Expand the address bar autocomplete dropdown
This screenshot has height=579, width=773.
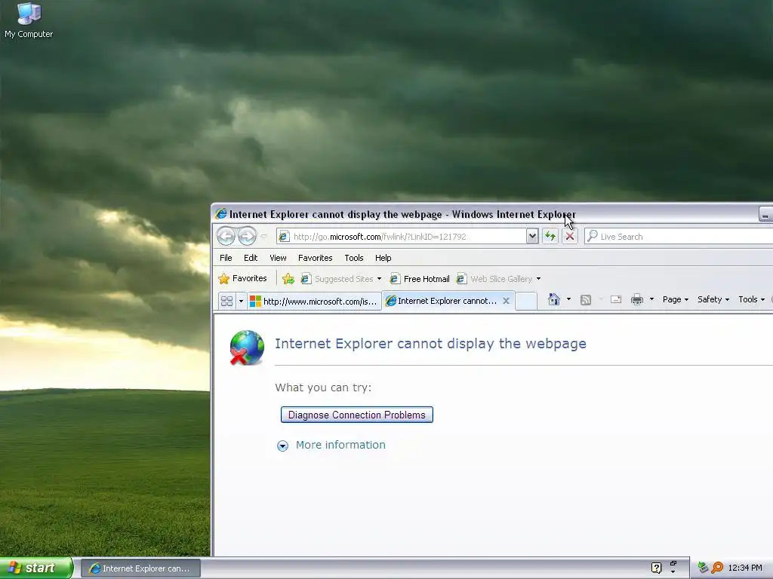[532, 236]
